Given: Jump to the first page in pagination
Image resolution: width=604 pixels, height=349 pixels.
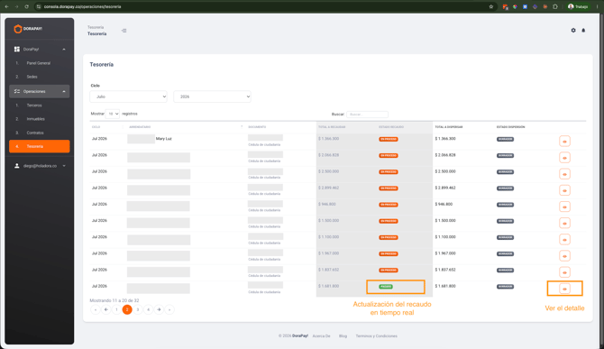Looking at the screenshot, I should [96, 309].
